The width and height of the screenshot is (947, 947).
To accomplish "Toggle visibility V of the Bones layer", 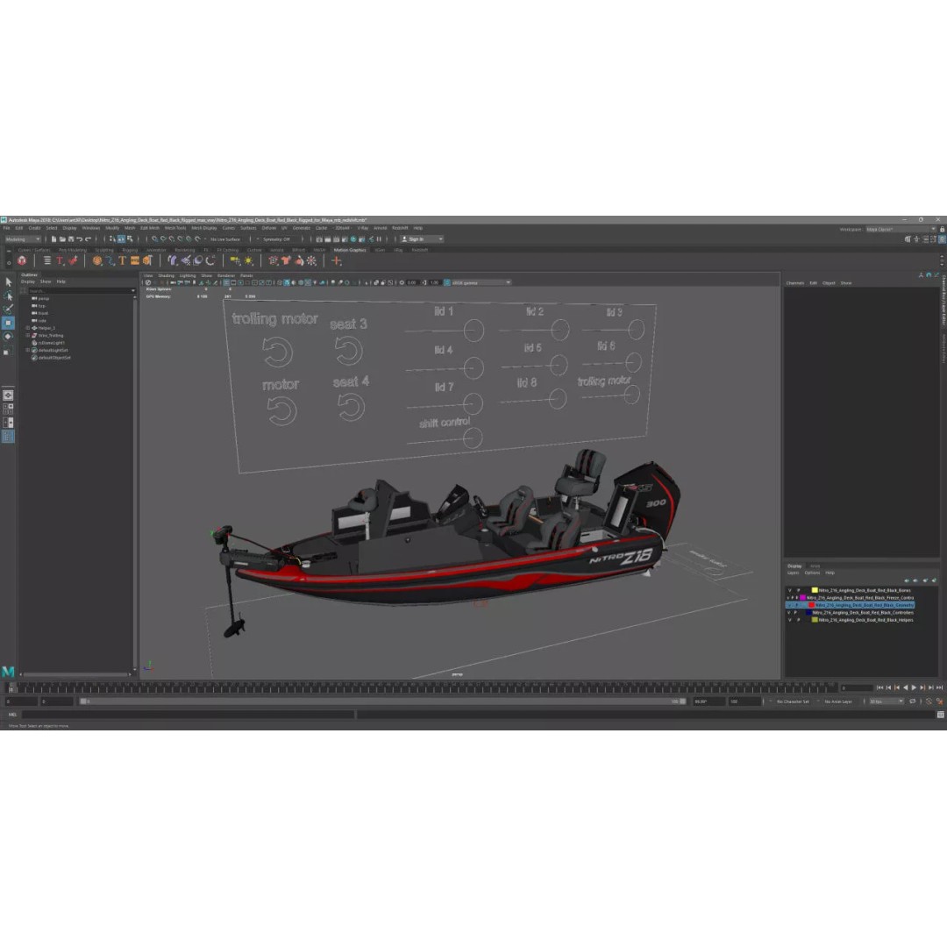I will (789, 590).
